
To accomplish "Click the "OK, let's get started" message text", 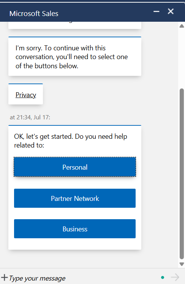I will pyautogui.click(x=71, y=141).
